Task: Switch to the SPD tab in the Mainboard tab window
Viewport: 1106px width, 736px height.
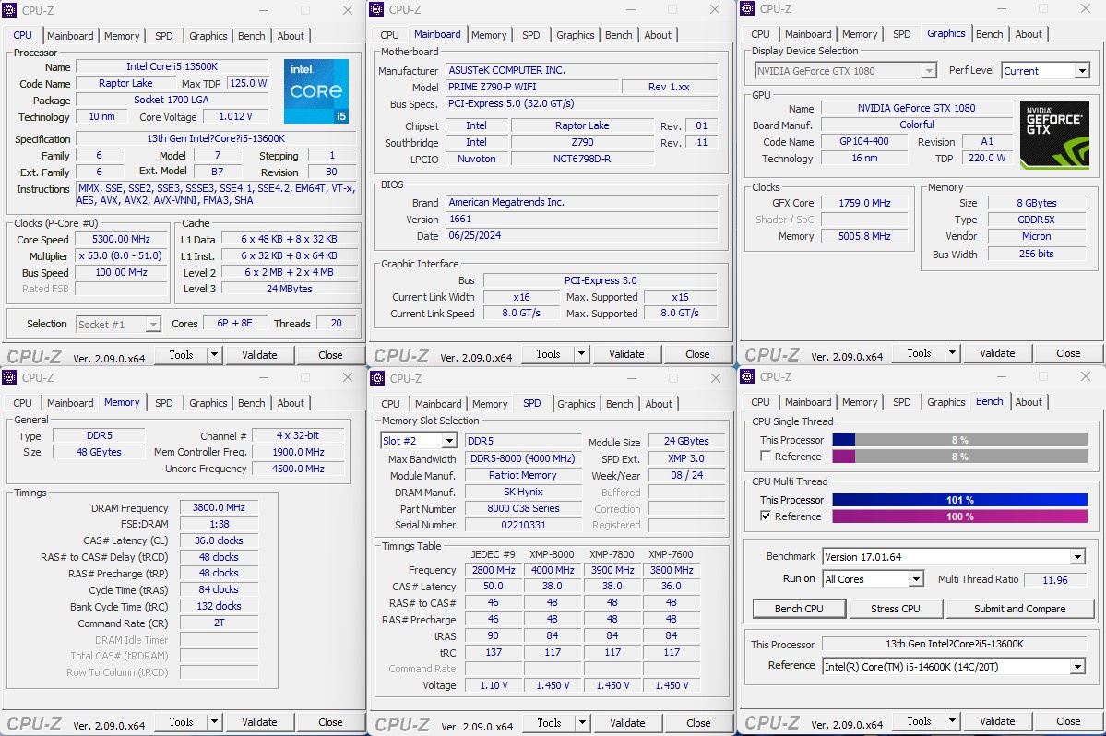Action: point(531,35)
